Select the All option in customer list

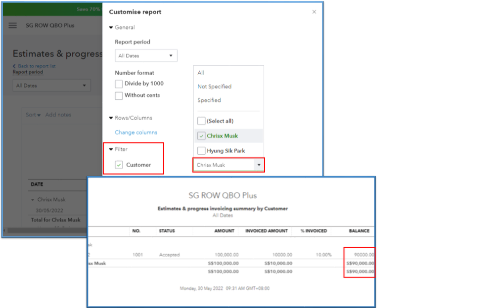(201, 73)
